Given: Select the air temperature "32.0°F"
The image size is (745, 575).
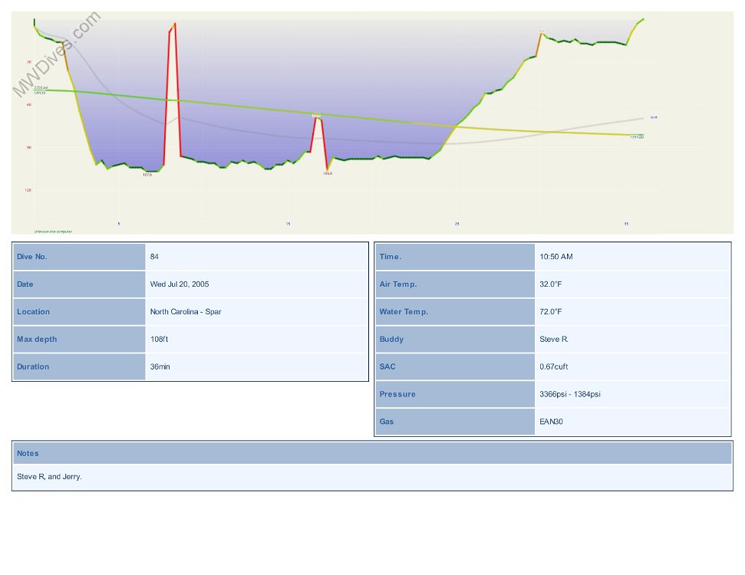Looking at the screenshot, I should coord(551,284).
